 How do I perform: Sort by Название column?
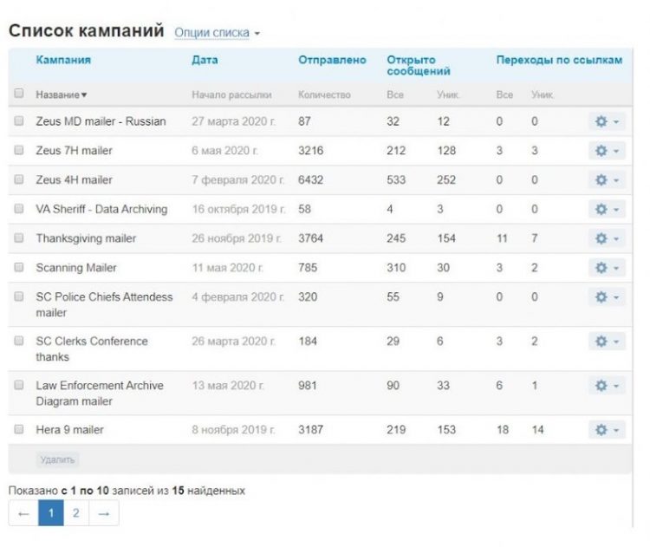(x=62, y=95)
